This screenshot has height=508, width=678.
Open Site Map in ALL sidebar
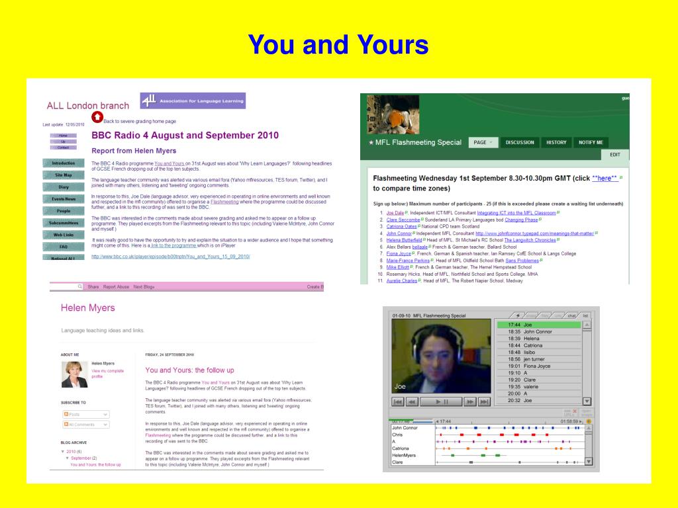(64, 175)
